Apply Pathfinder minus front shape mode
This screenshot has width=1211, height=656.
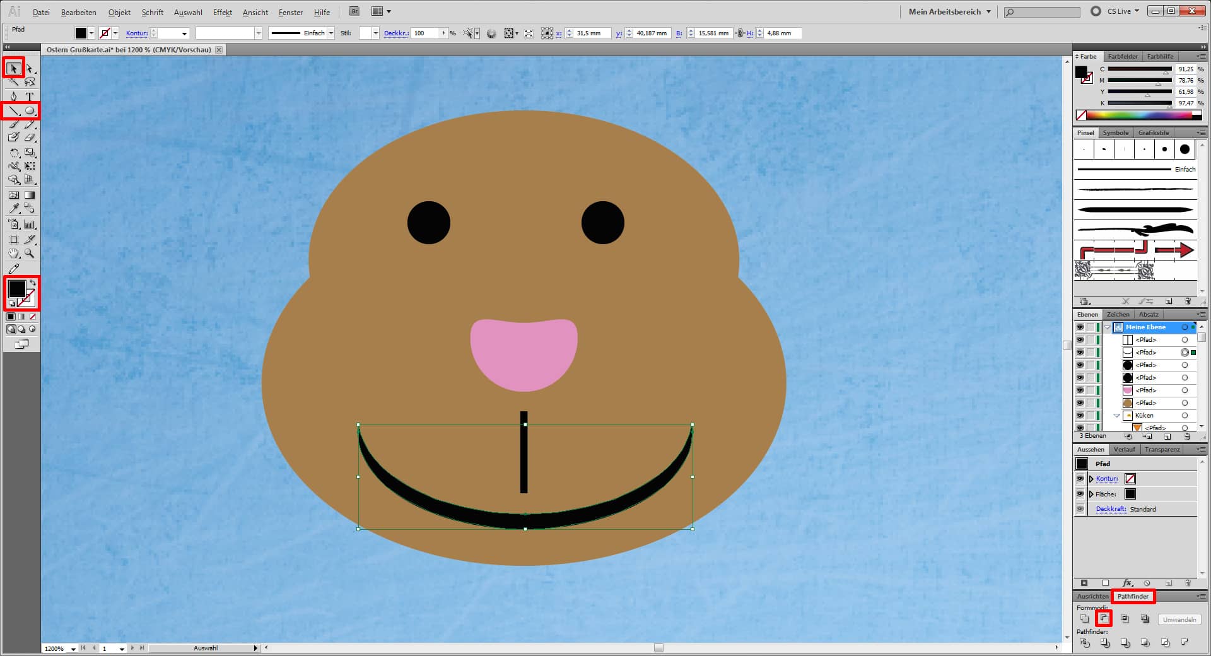(1104, 619)
